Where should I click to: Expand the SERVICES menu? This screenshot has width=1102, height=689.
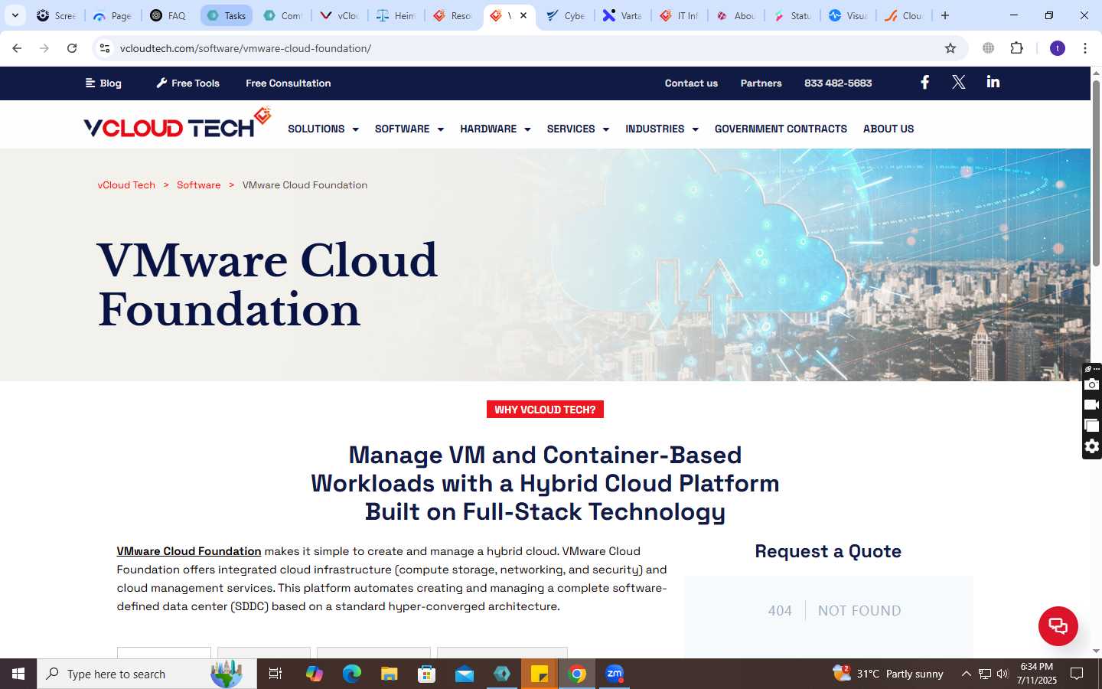[x=578, y=129]
